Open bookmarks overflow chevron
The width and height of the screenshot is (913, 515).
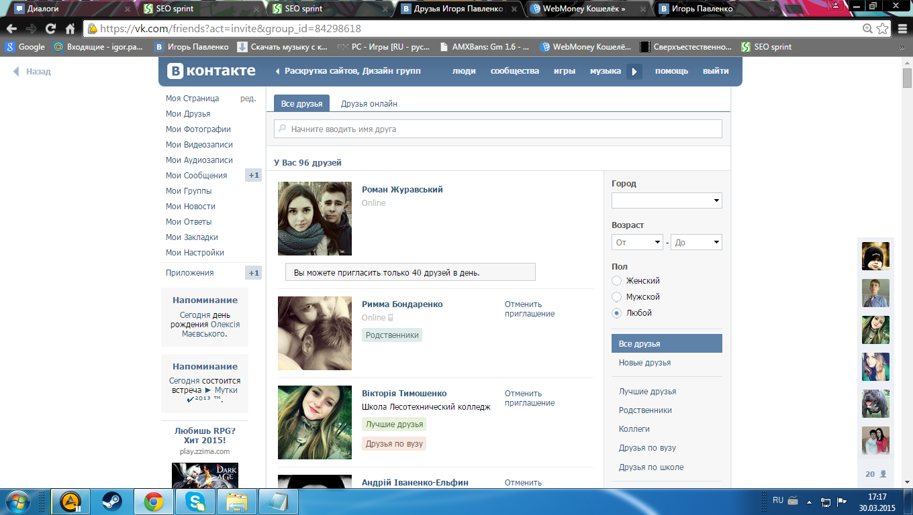(x=902, y=47)
